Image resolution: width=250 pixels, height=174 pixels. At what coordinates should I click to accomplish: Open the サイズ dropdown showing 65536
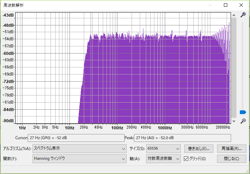[164, 149]
